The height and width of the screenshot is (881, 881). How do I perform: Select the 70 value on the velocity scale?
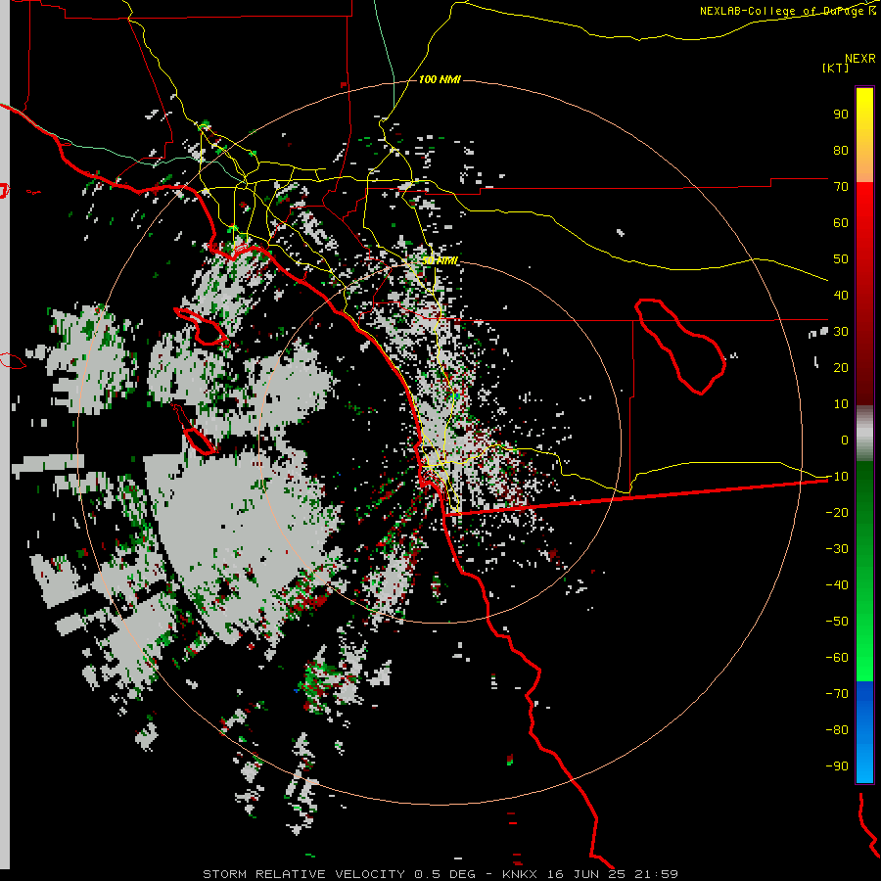pyautogui.click(x=841, y=187)
